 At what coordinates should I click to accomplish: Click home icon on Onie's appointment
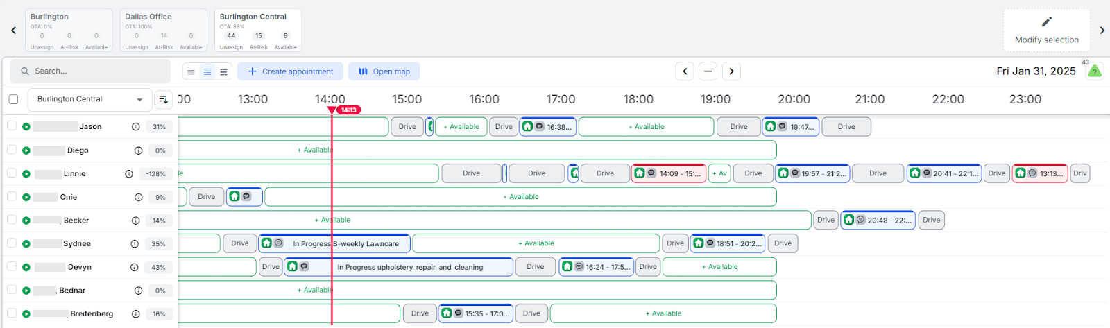(234, 196)
